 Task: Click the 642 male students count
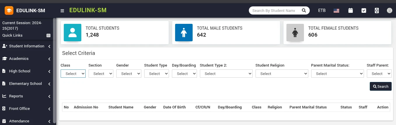pos(202,35)
